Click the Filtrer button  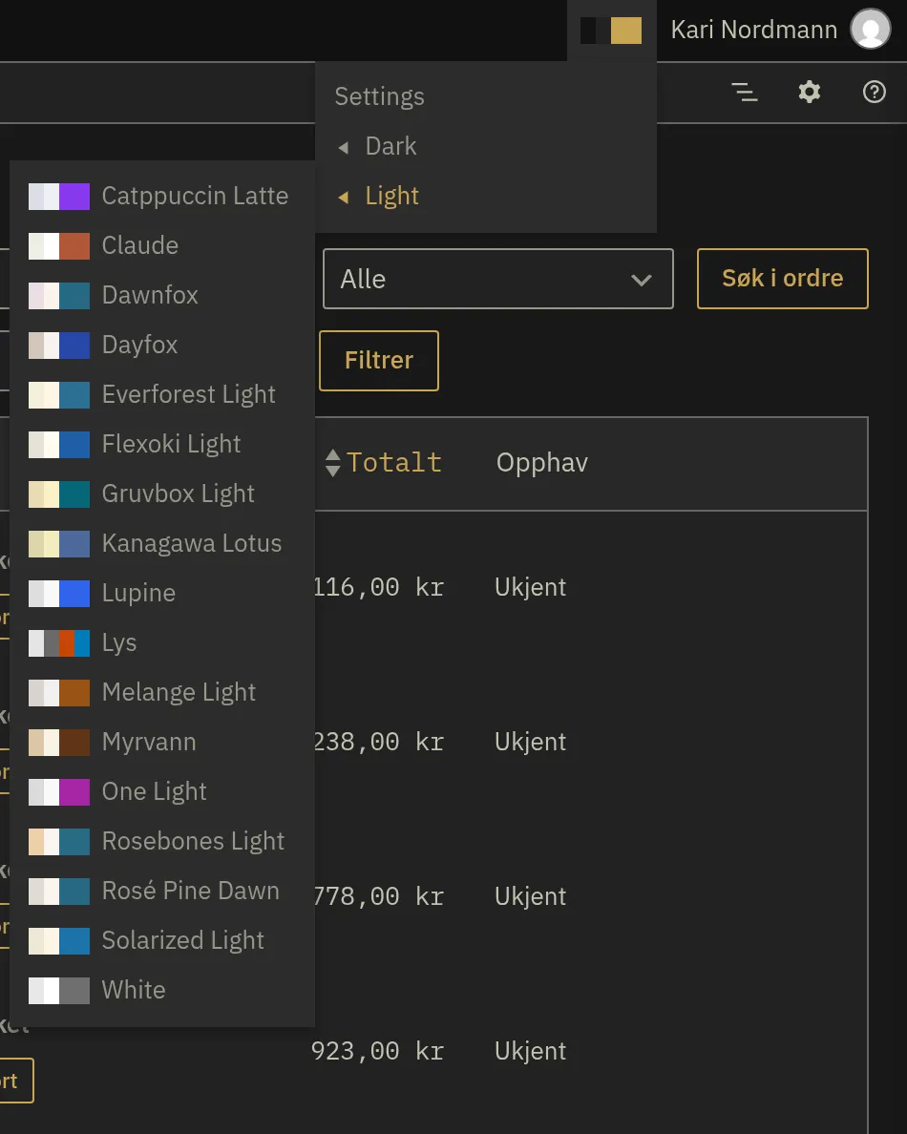379,360
